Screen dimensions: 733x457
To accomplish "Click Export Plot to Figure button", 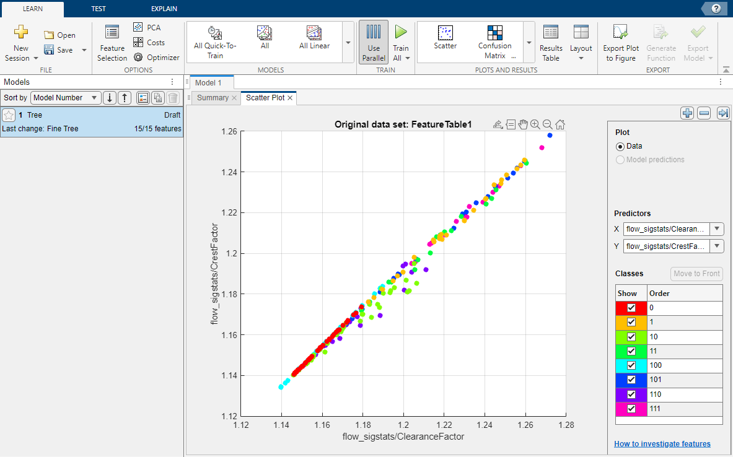I will [621, 43].
